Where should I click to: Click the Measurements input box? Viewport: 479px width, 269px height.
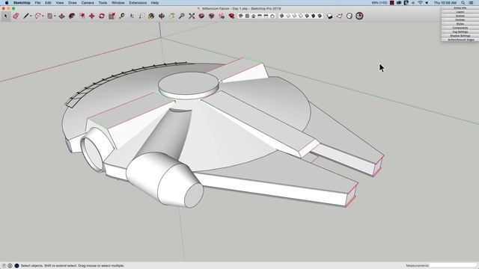pos(453,266)
